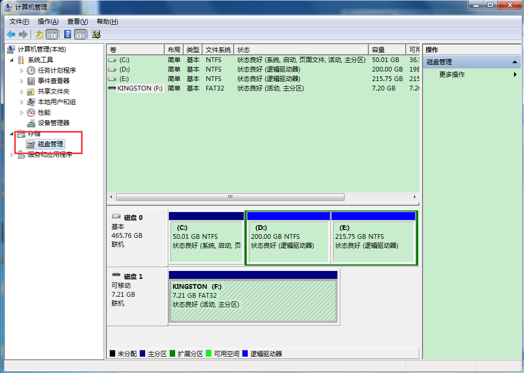The height and width of the screenshot is (373, 524).
Task: Expand the 性能 node
Action: click(x=22, y=113)
